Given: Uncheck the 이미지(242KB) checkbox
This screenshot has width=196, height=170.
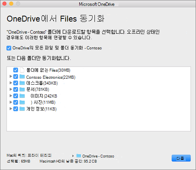Looking at the screenshot, I should pos(16,96).
